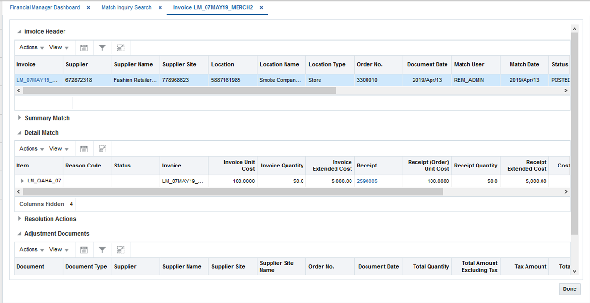Detach the Adjustment Documents table

(x=120, y=249)
